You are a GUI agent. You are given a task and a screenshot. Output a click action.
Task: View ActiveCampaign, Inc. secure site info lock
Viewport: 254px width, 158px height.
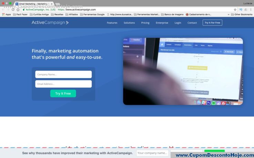coord(24,10)
